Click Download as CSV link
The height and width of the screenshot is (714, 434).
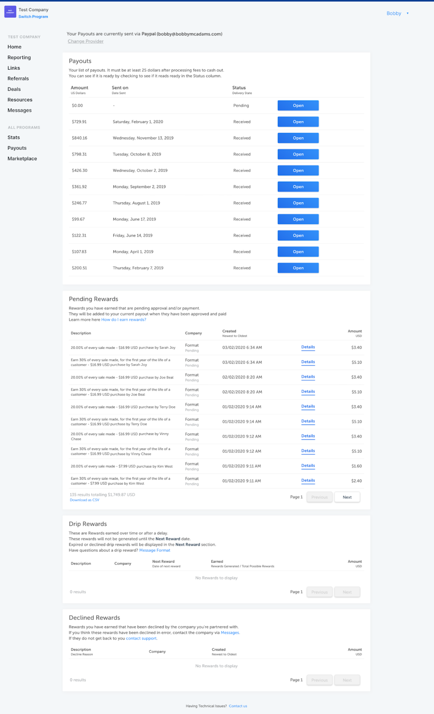(84, 500)
